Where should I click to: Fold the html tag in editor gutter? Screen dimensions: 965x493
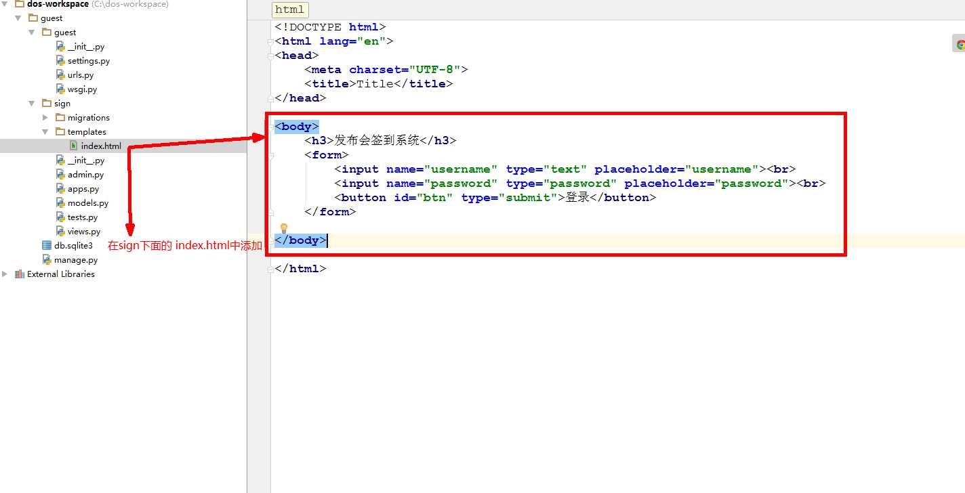270,41
